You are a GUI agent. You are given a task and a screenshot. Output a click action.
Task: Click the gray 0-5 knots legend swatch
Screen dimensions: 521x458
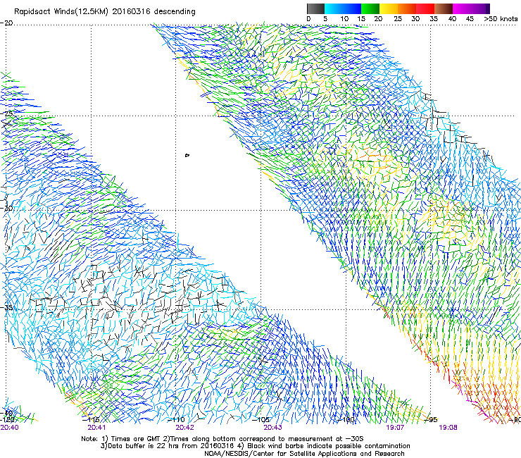pos(315,8)
